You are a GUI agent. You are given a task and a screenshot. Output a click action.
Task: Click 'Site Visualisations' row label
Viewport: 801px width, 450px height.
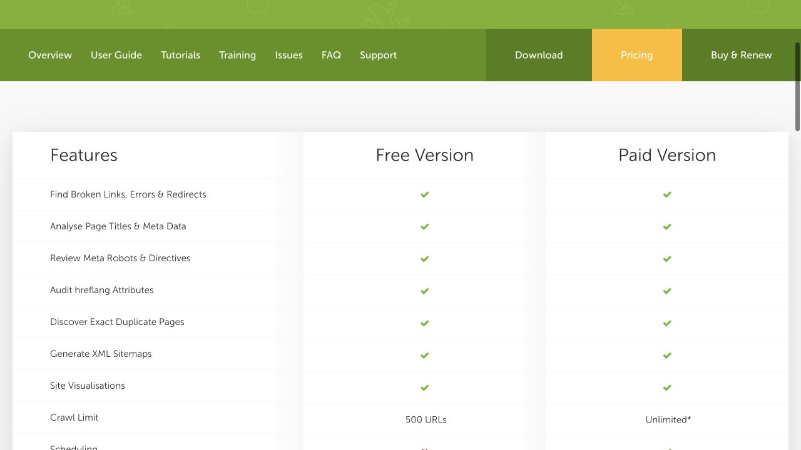point(88,386)
